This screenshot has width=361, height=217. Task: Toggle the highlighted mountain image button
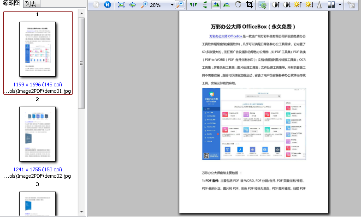215,5
